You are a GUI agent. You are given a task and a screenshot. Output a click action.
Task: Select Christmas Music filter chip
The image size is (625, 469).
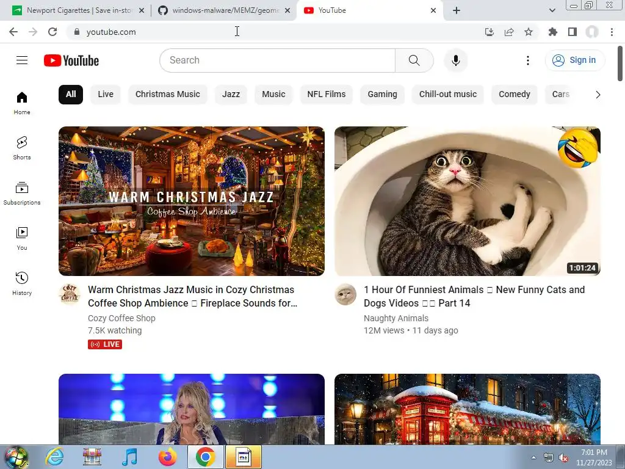pos(167,95)
